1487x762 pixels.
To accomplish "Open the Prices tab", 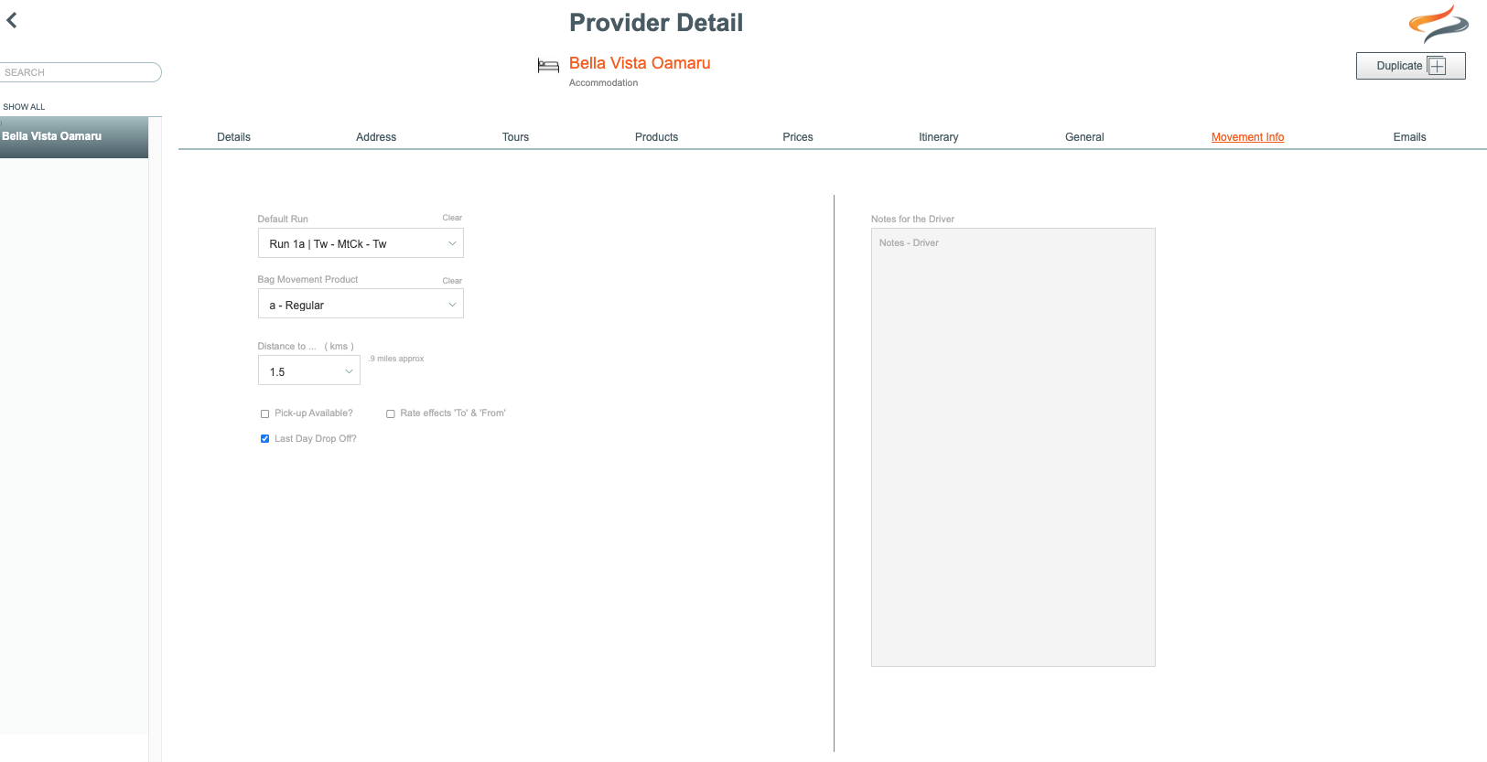I will click(x=798, y=137).
